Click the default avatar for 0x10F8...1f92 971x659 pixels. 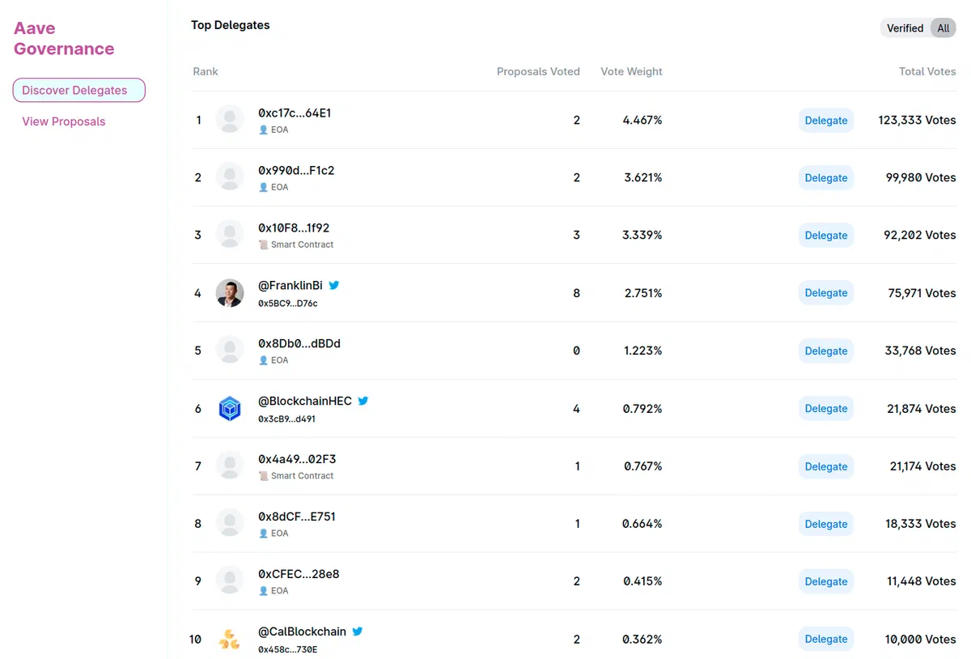click(x=230, y=235)
